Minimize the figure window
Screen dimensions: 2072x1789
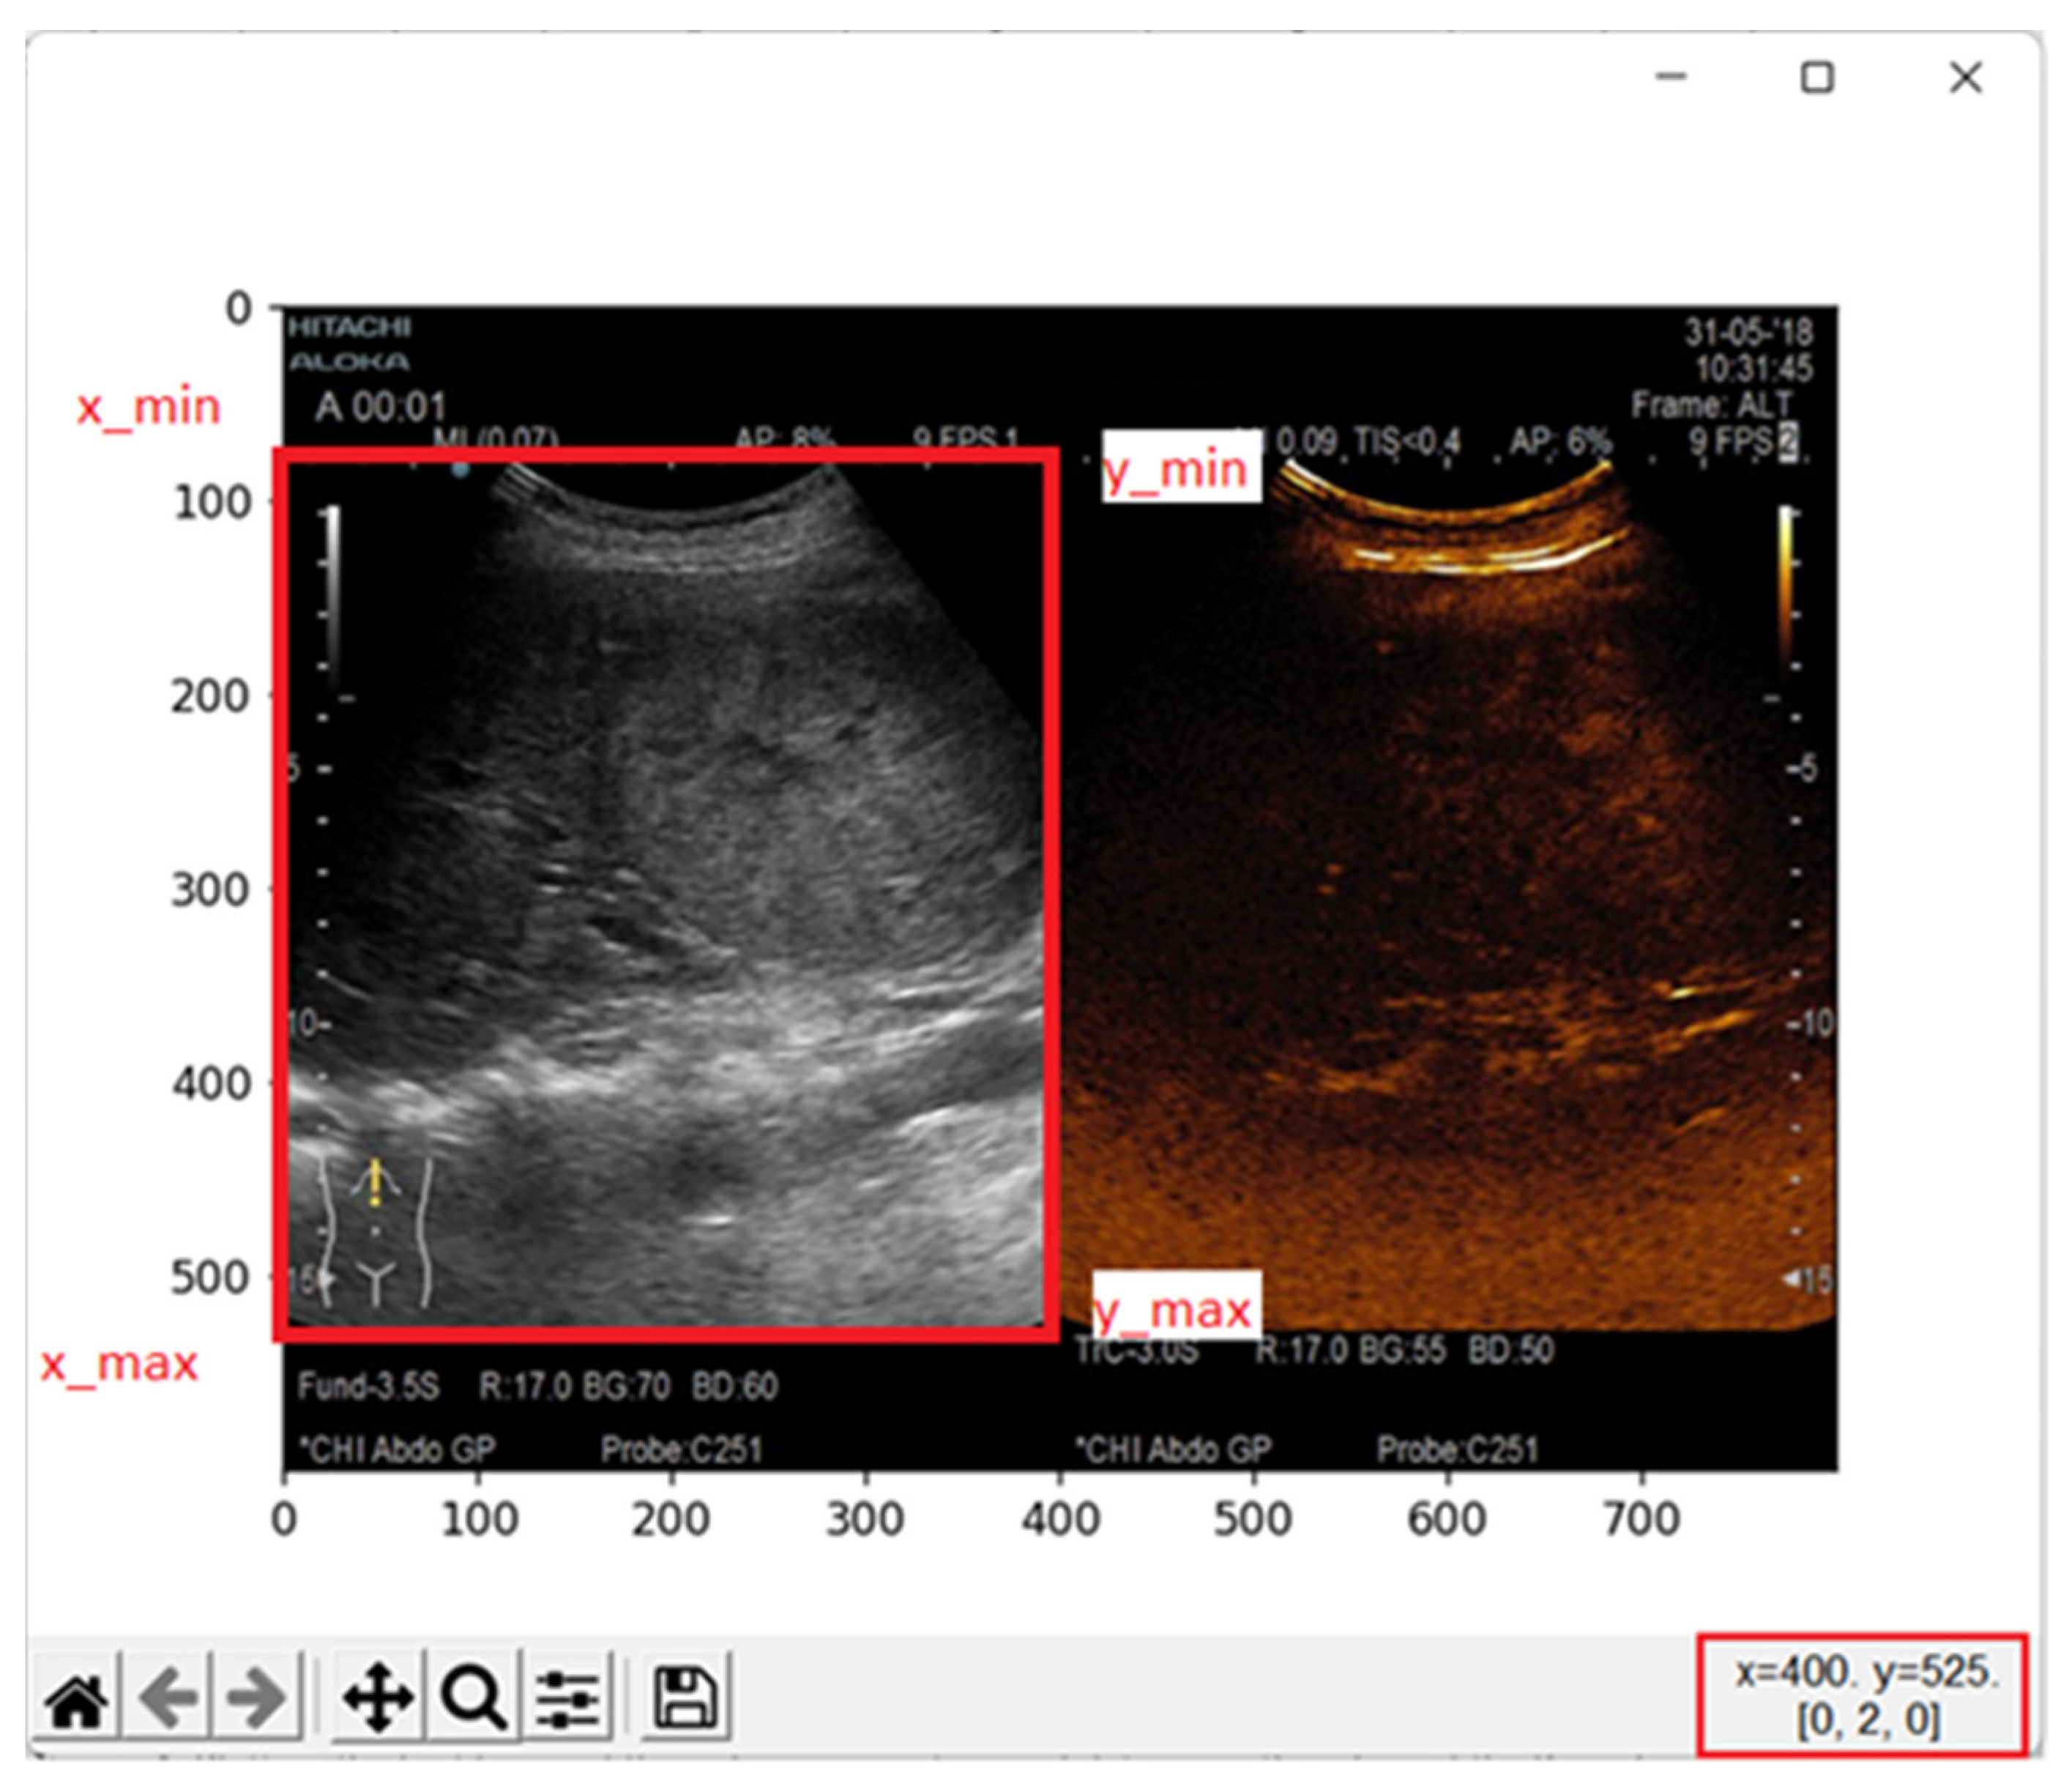pos(1671,77)
